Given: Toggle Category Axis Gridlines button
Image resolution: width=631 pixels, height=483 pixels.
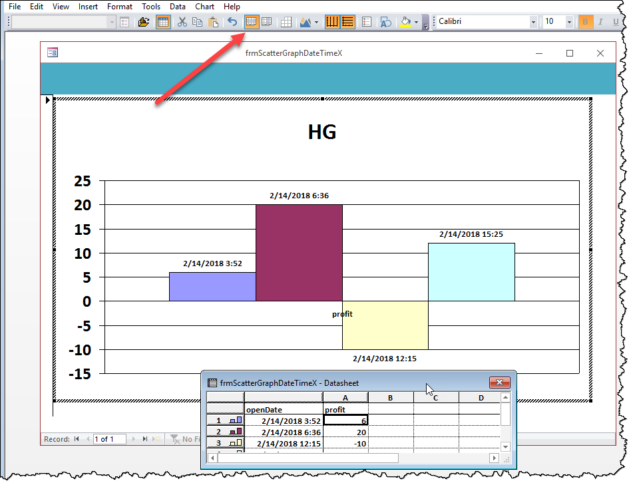Looking at the screenshot, I should pyautogui.click(x=332, y=22).
